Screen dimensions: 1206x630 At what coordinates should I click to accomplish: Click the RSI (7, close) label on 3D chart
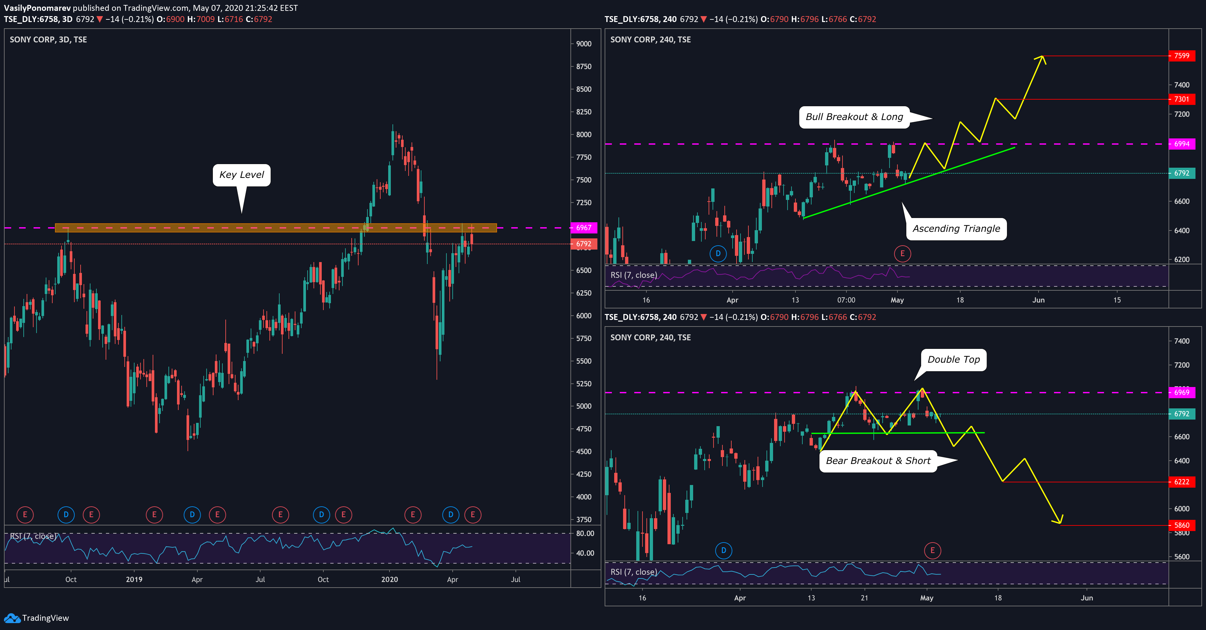coord(33,536)
